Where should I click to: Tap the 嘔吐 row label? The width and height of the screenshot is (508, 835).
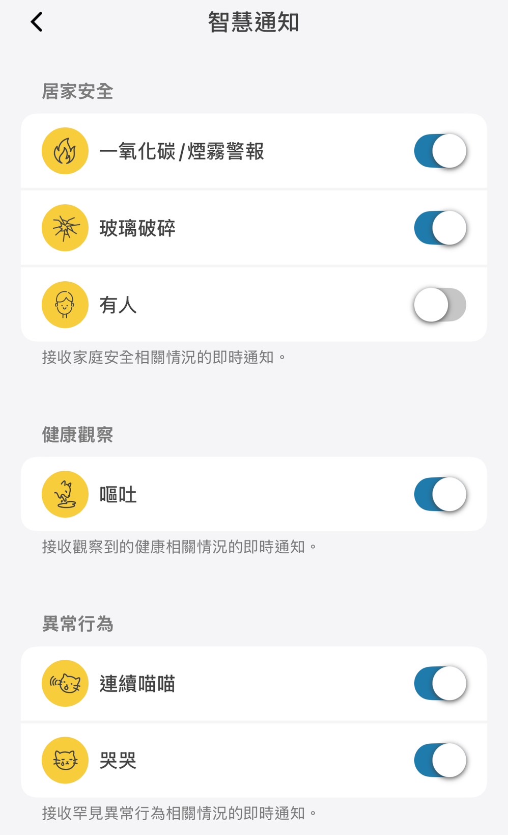coord(118,494)
